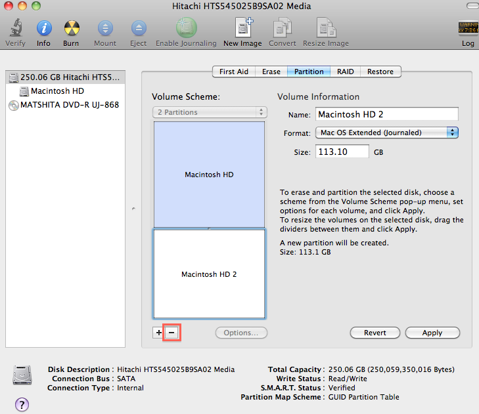The image size is (479, 414).
Task: Switch to the First Aid tab
Action: tap(234, 72)
